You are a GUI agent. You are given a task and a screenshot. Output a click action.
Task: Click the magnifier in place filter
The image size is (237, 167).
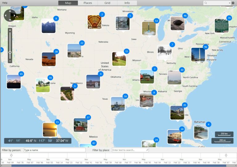(x=147, y=150)
